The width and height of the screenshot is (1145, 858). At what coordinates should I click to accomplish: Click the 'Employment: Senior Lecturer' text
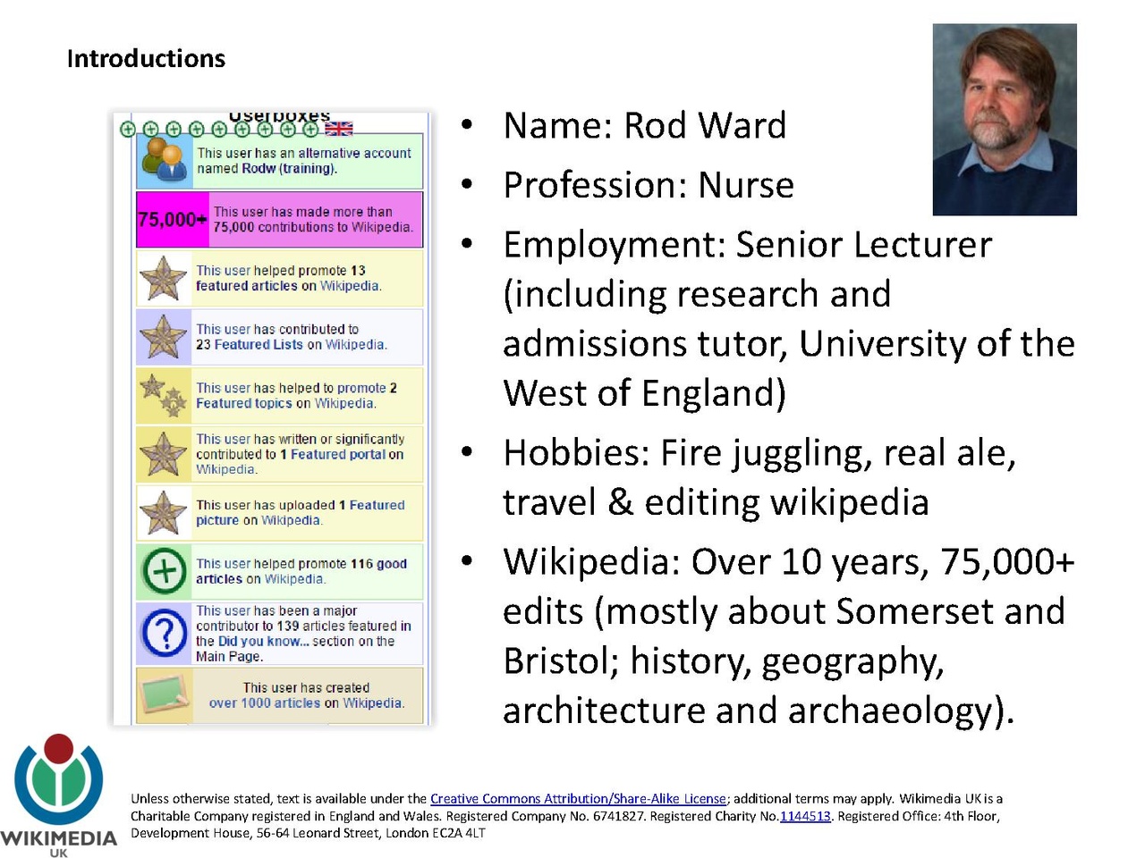point(748,245)
